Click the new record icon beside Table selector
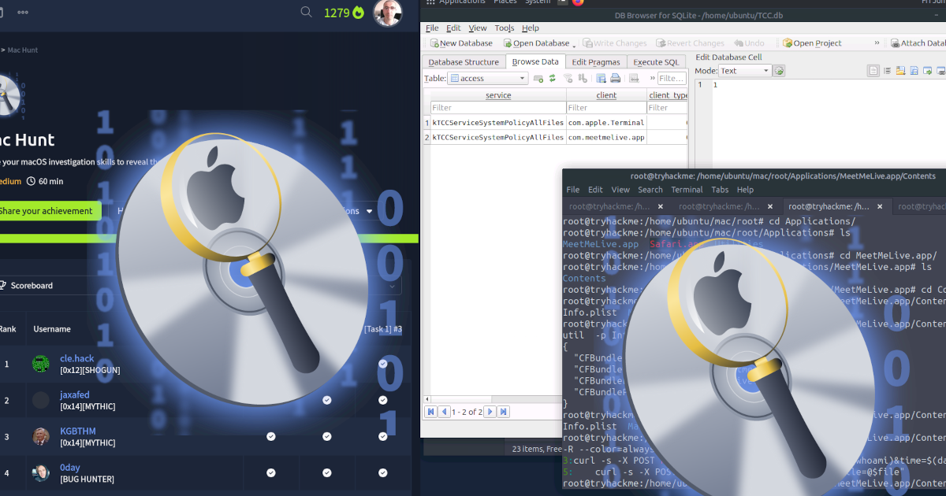 pos(538,79)
